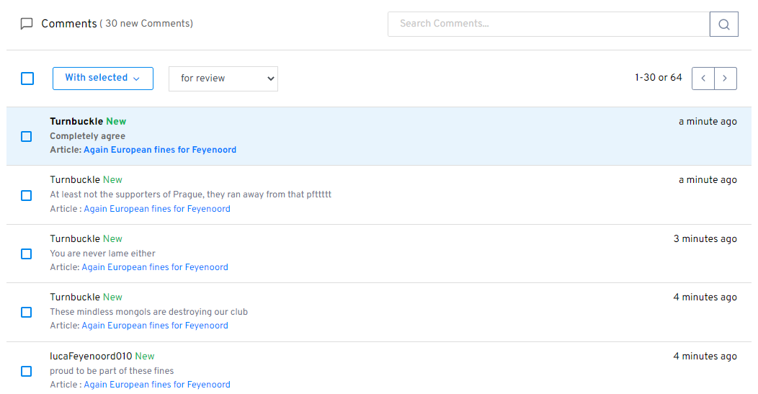Check the "Completely agree" comment checkbox
758x394 pixels.
click(x=27, y=136)
